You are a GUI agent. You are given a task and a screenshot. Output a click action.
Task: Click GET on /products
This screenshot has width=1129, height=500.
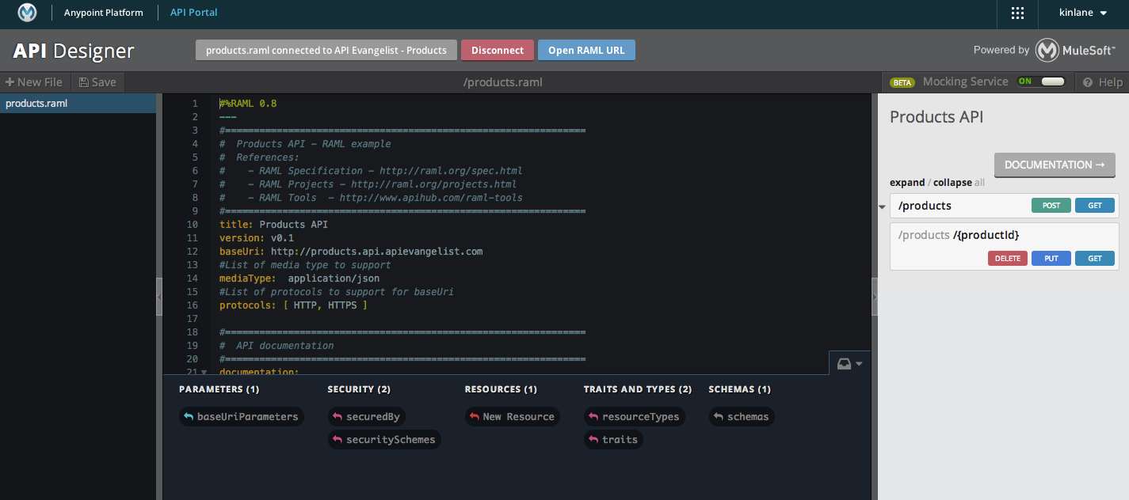click(1095, 206)
